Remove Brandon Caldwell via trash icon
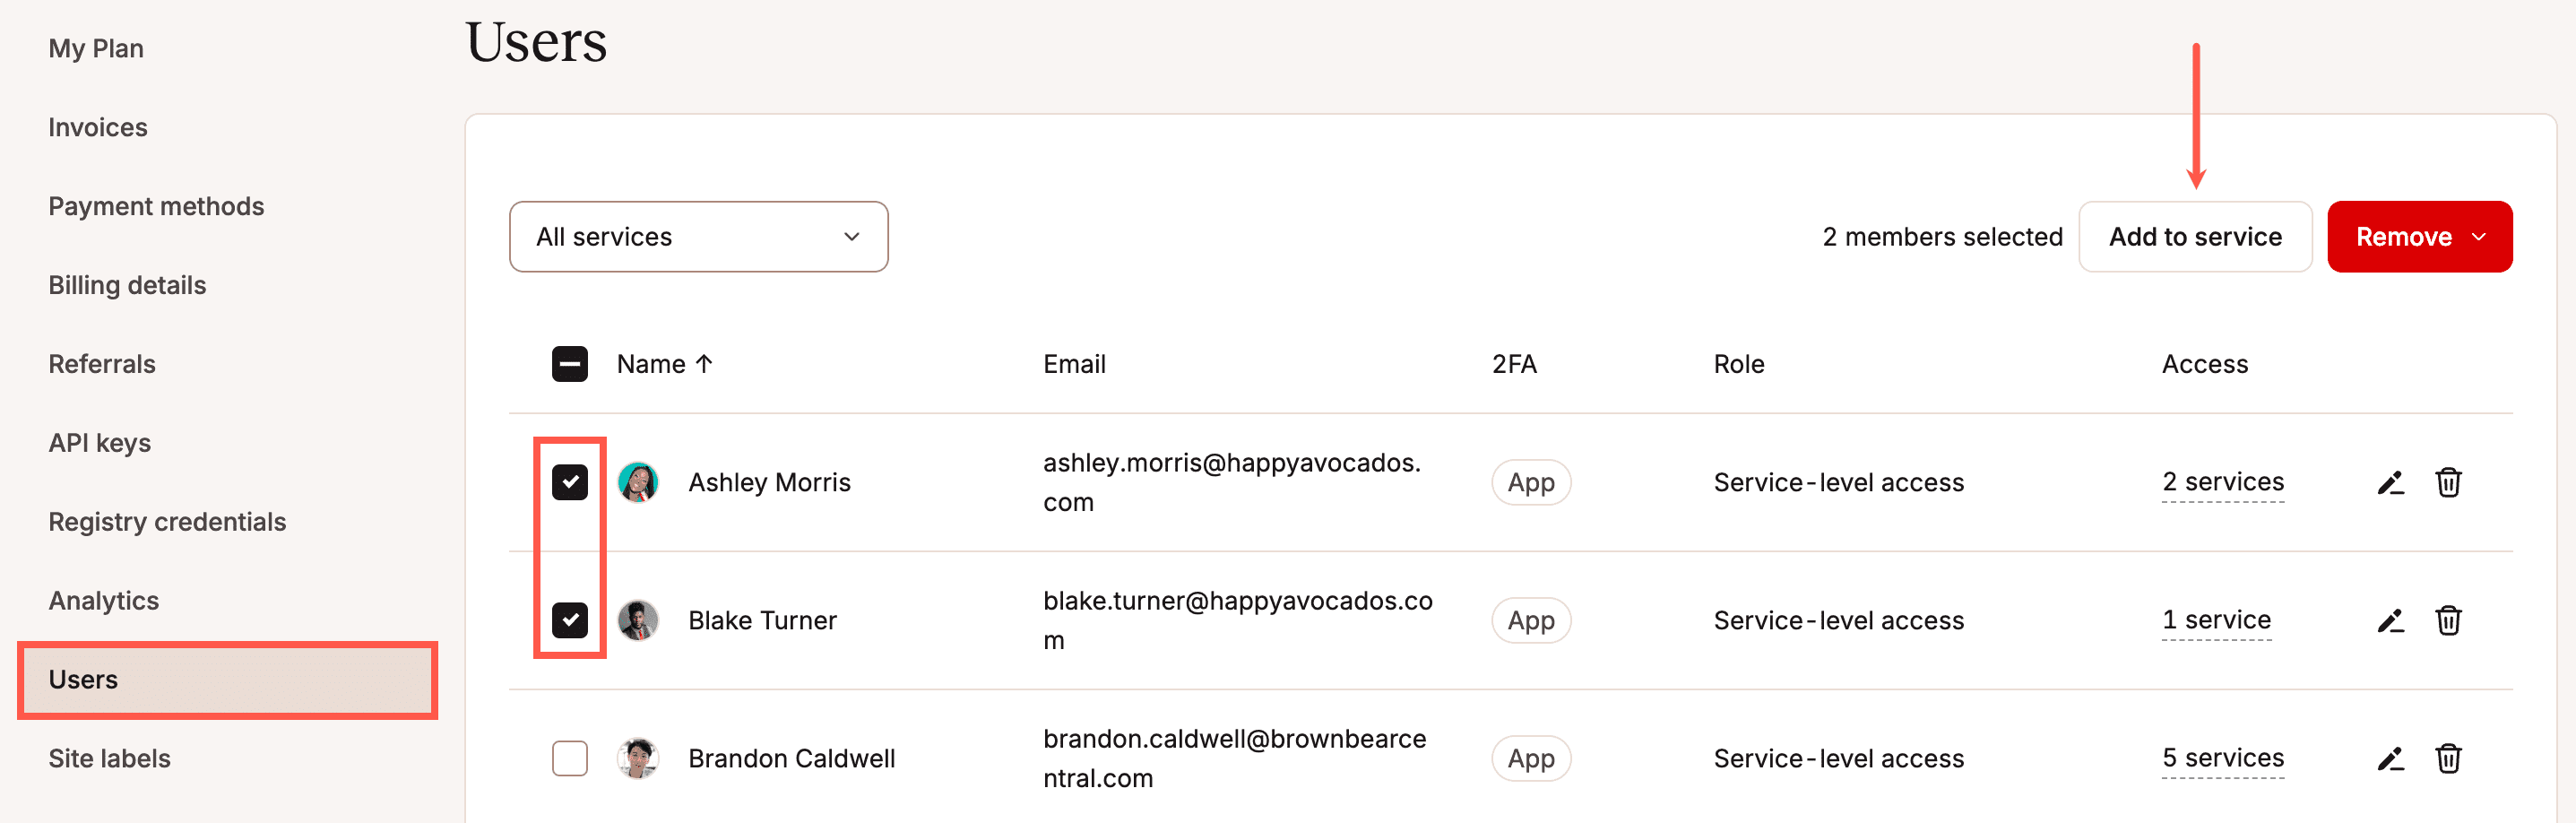Viewport: 2576px width, 823px height. click(x=2448, y=759)
